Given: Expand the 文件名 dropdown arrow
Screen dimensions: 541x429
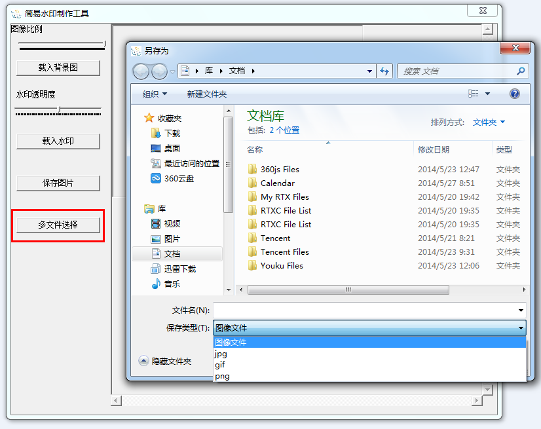Looking at the screenshot, I should (521, 310).
